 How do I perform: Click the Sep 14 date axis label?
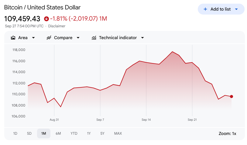146,120
